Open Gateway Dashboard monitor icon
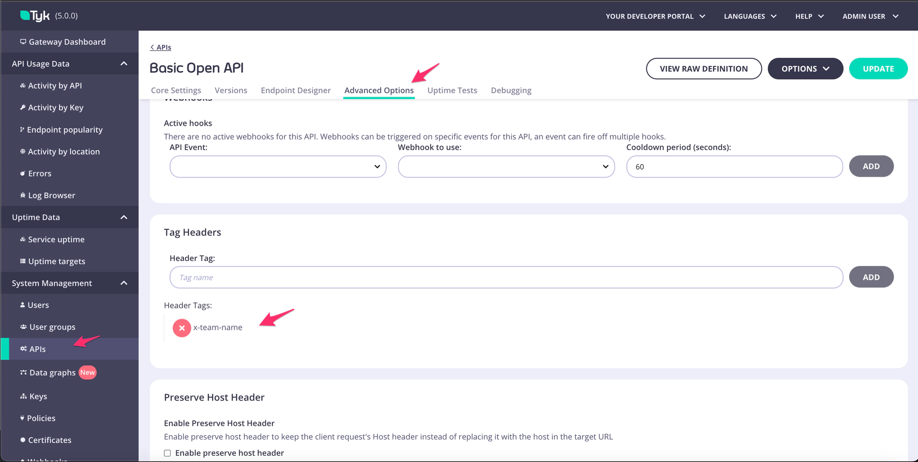Screen dimensions: 918x462 (23, 42)
